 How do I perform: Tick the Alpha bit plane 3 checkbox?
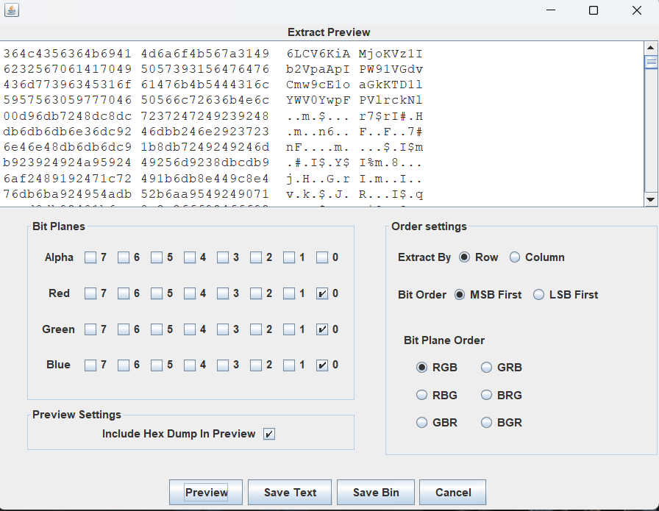[223, 257]
